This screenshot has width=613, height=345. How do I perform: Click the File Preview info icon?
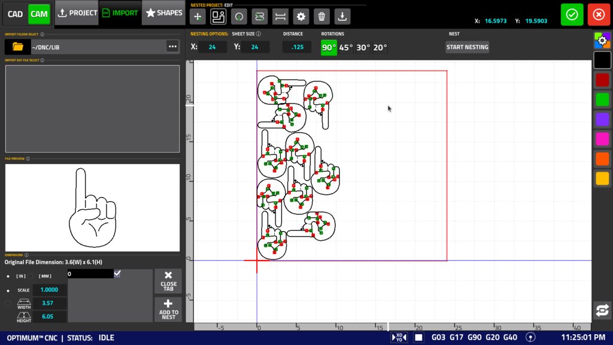point(28,159)
